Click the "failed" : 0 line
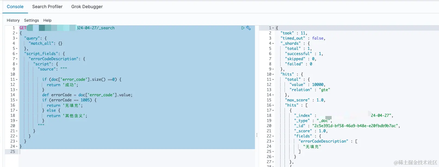Viewport: 439px width, 167px height. click(298, 64)
